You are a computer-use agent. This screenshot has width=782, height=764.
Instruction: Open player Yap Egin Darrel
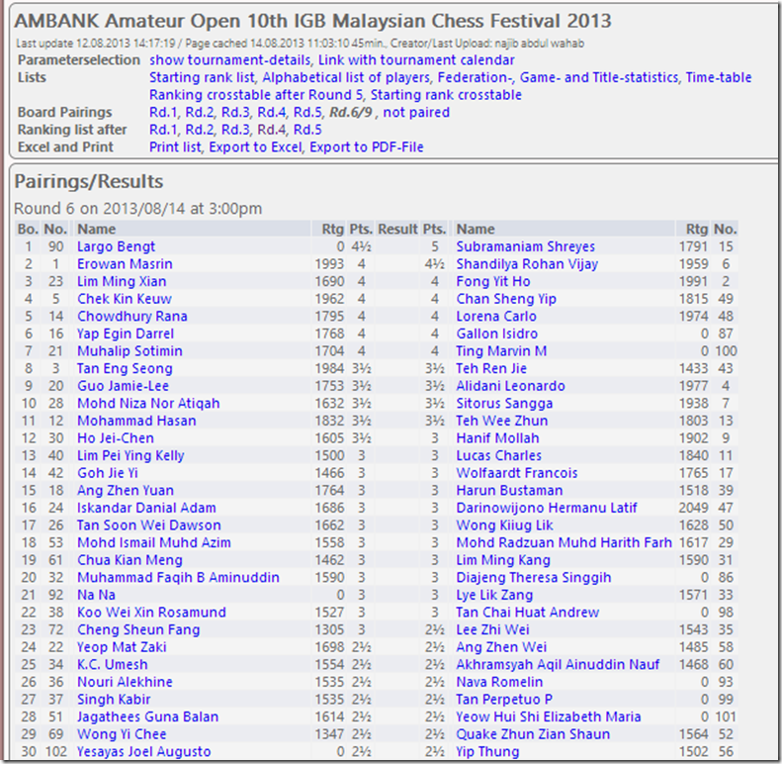(126, 334)
